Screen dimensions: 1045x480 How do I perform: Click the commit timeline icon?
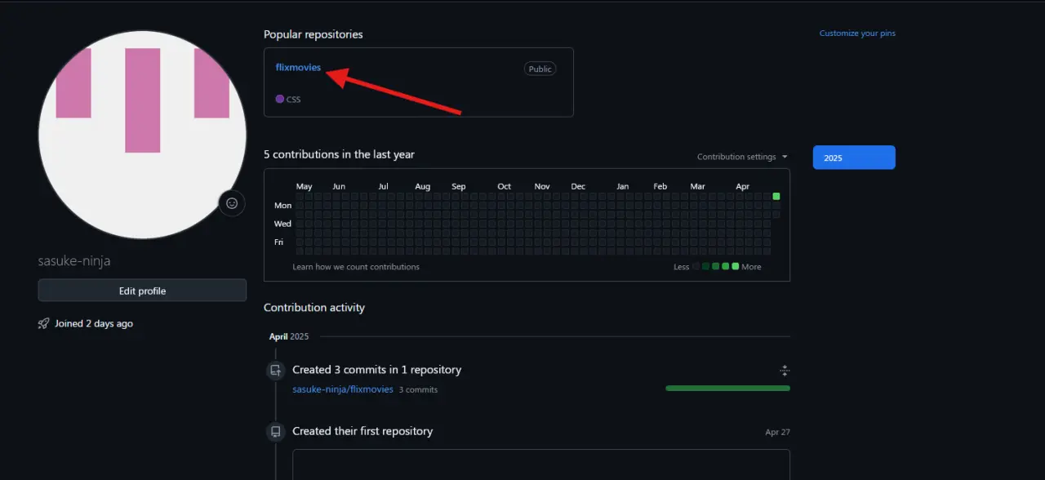(x=276, y=371)
